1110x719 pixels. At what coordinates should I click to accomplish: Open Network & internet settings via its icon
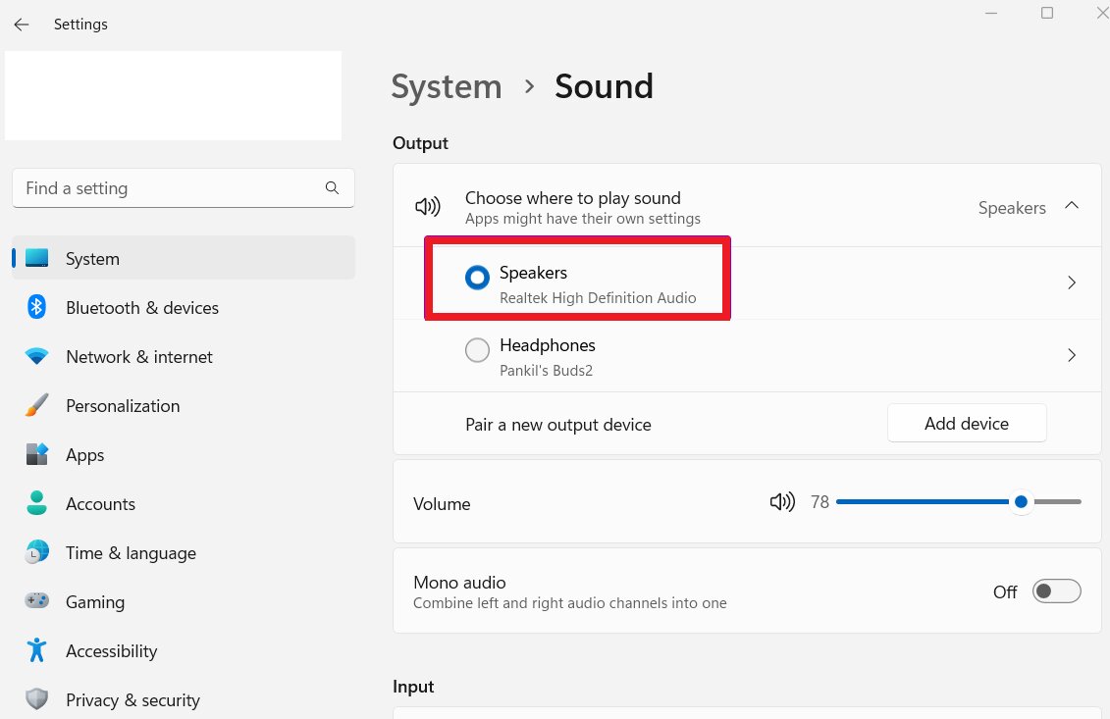(x=36, y=356)
